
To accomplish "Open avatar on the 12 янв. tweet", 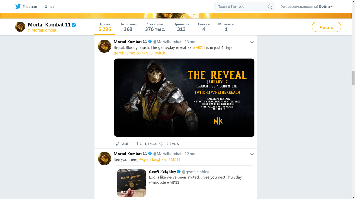I will [104, 158].
